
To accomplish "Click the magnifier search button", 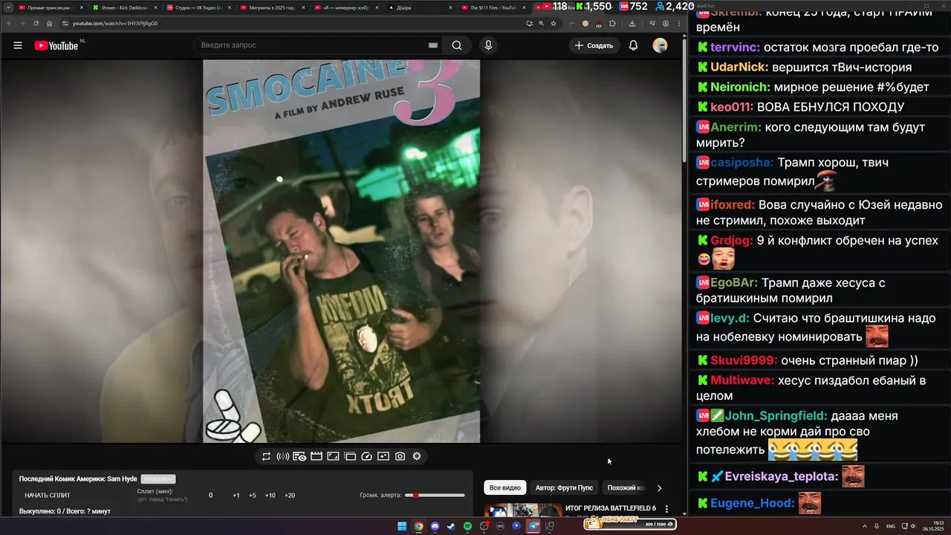I will coord(457,45).
